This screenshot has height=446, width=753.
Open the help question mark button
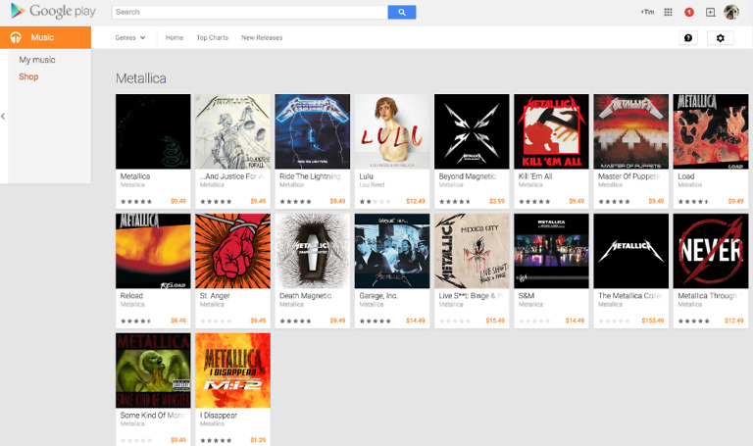pos(687,38)
